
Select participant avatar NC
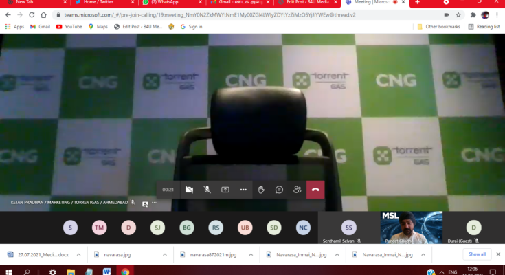coord(303,228)
